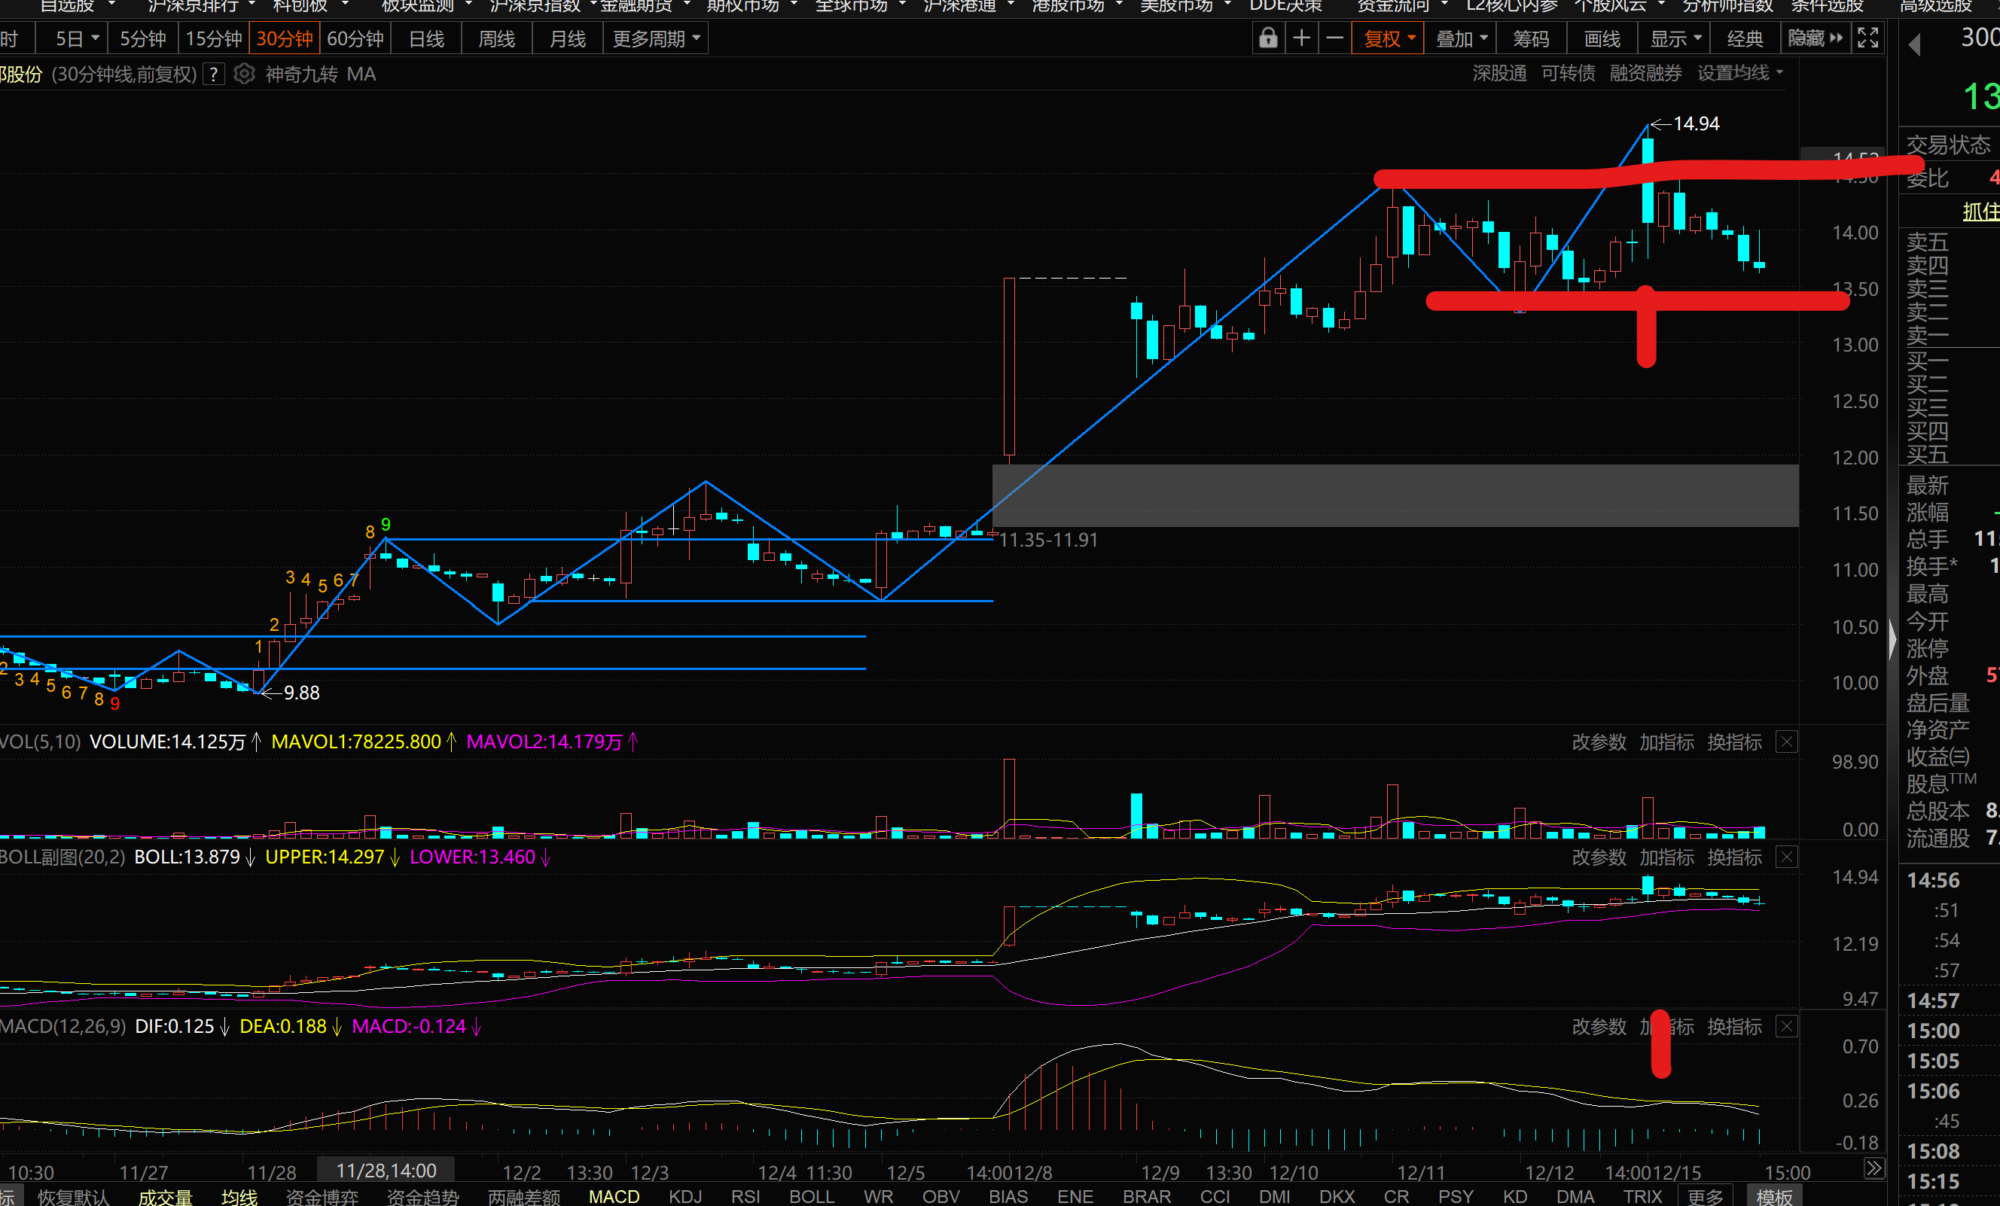Toggle the 筹码 chip distribution view
Image resolution: width=2000 pixels, height=1206 pixels.
[1531, 39]
